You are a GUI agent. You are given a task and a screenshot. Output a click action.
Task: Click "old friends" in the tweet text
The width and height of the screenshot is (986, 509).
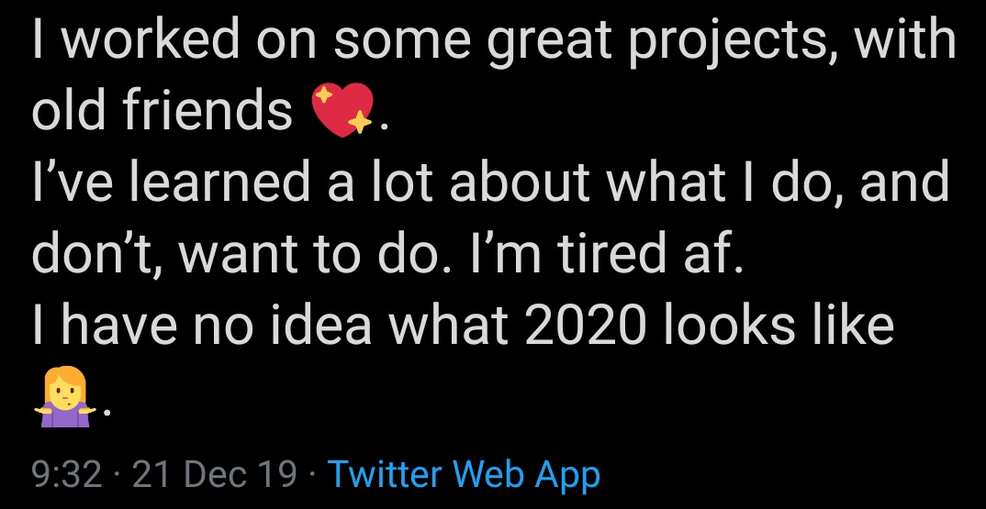[162, 112]
